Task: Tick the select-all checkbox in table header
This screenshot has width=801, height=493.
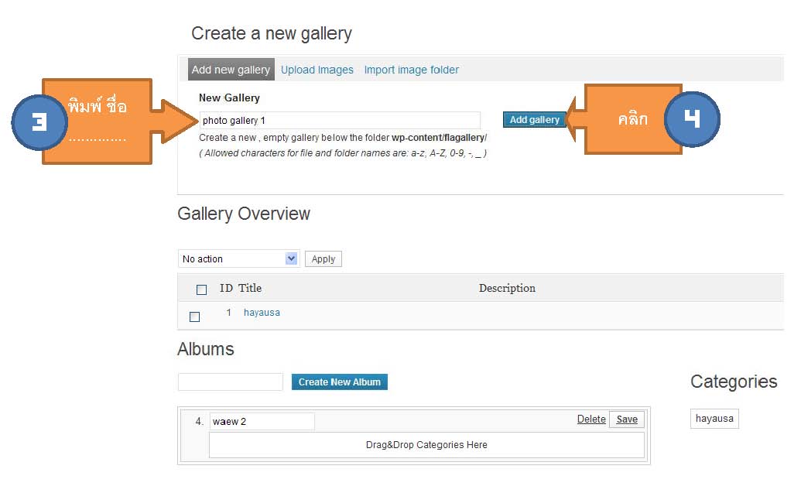Action: pos(202,289)
